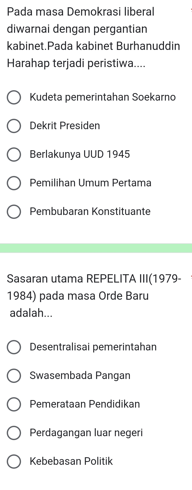Click the "Pembubaran Konstituante" answer text

(x=90, y=212)
